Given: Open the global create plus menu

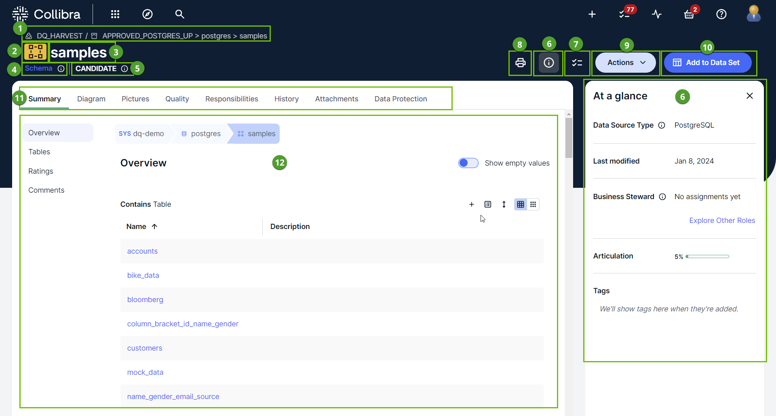Looking at the screenshot, I should click(x=592, y=15).
